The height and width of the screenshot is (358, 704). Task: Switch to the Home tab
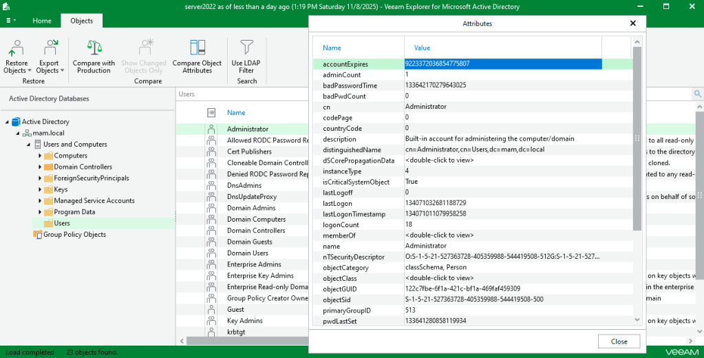(42, 21)
